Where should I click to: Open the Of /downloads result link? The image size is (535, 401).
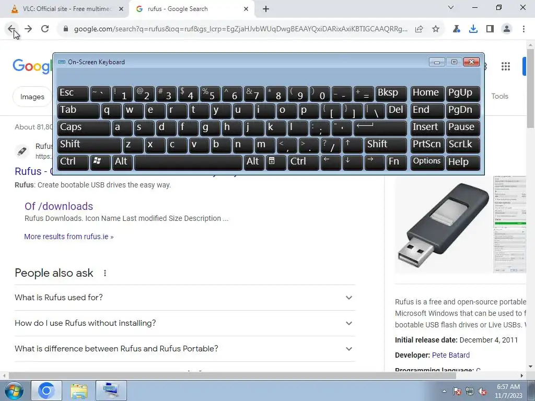(x=59, y=206)
